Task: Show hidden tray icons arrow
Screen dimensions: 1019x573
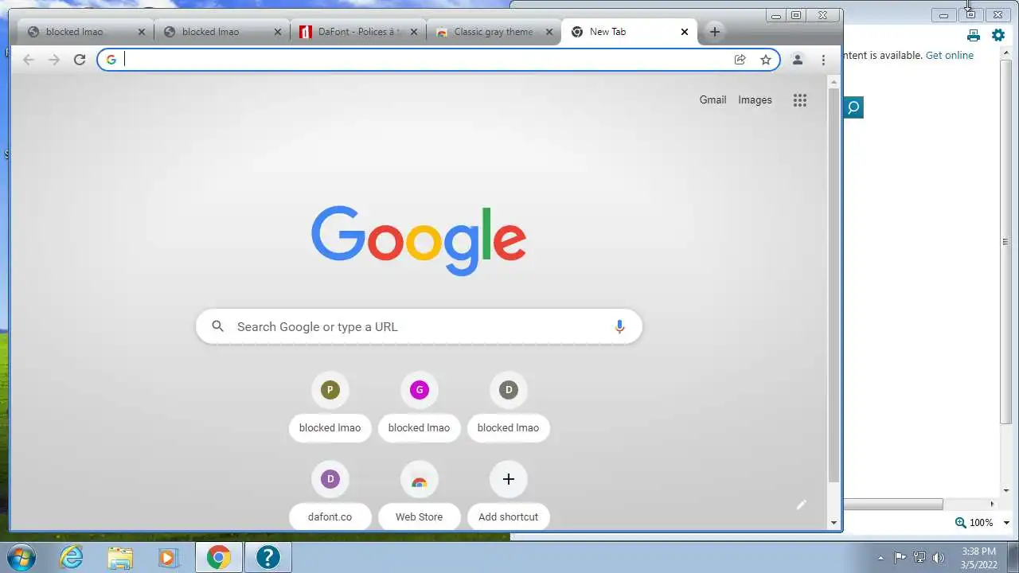Action: [x=880, y=558]
